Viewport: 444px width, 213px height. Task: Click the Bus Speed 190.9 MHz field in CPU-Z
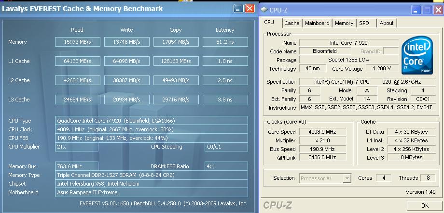pyautogui.click(x=322, y=149)
